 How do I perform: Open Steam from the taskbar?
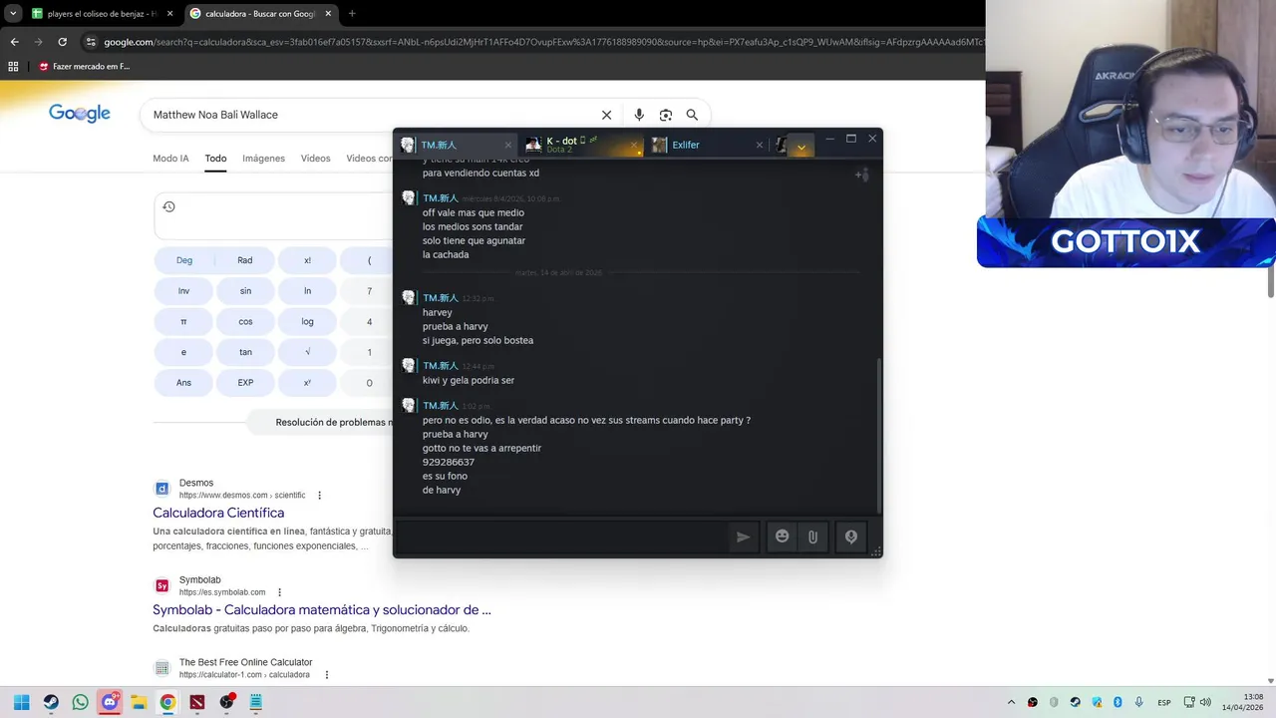click(51, 702)
